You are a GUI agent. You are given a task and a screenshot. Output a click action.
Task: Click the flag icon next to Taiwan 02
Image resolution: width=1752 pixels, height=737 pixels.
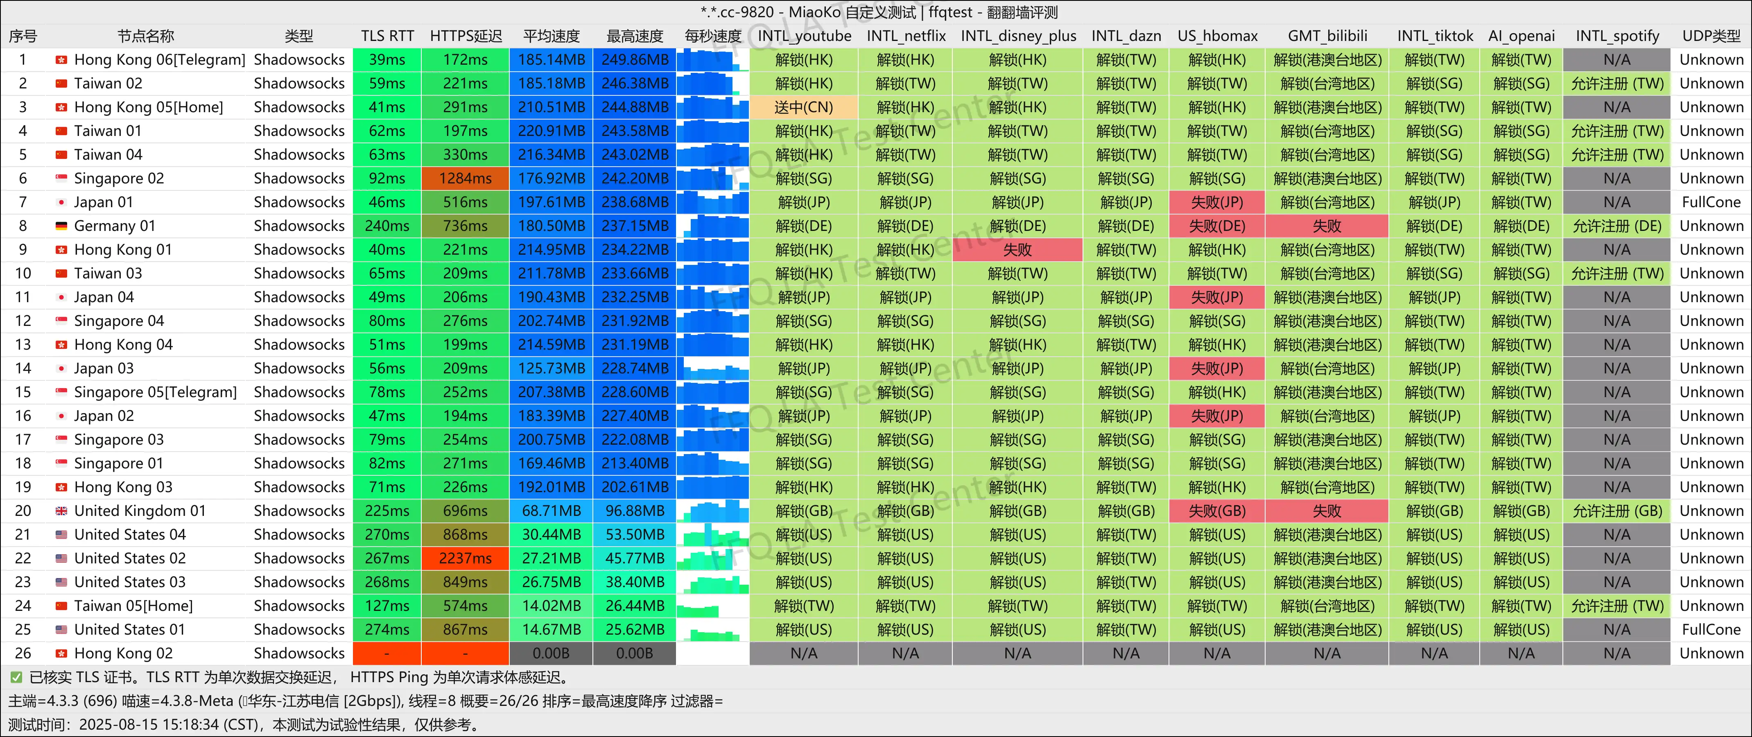pyautogui.click(x=61, y=84)
